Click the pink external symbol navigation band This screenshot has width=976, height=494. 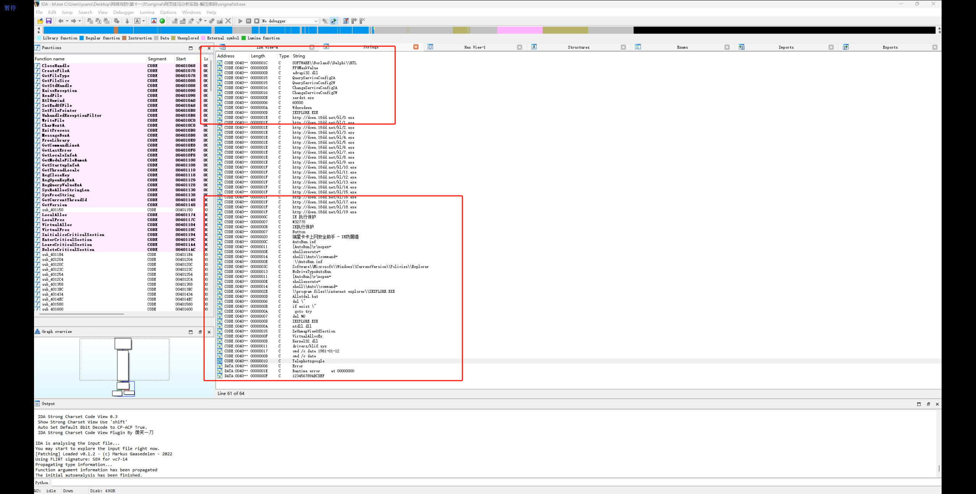pos(519,30)
